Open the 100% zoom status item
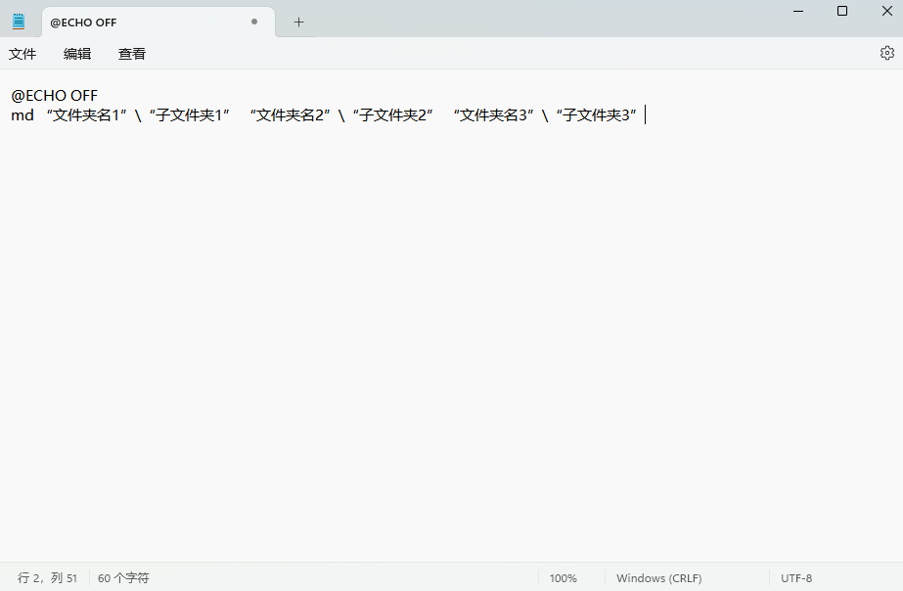This screenshot has height=591, width=903. click(564, 578)
